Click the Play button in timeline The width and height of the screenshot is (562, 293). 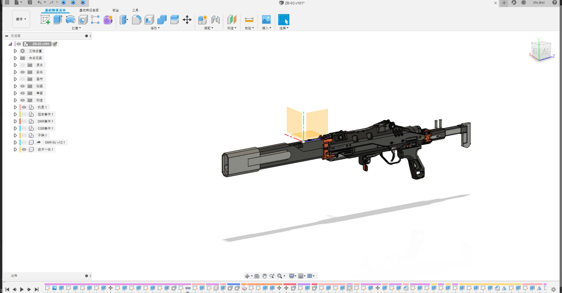[22, 289]
